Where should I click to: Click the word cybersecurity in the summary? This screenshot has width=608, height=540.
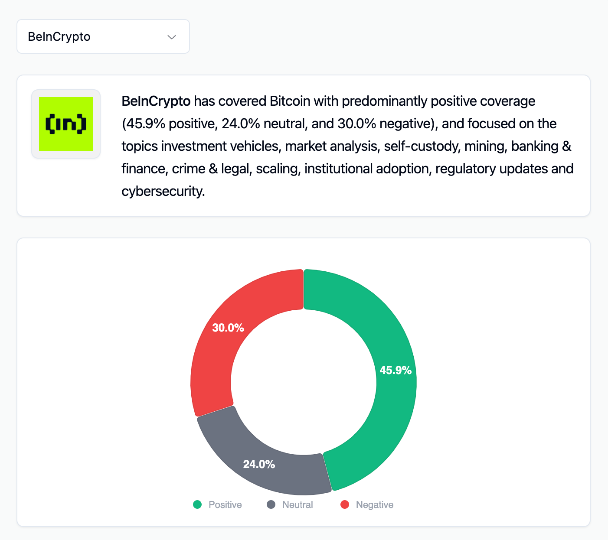click(x=163, y=191)
